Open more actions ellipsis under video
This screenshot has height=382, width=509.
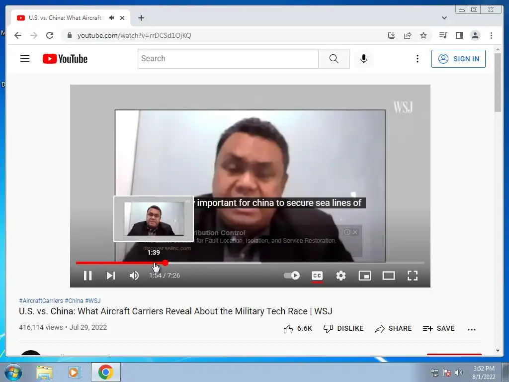471,329
